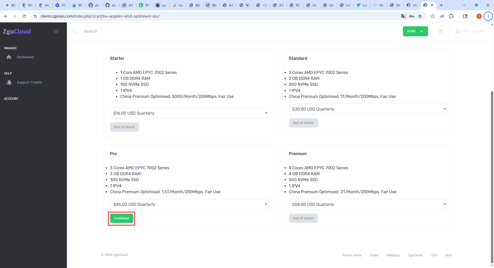
Task: Close the active ZgoCloud tab
Action: click(x=432, y=5)
